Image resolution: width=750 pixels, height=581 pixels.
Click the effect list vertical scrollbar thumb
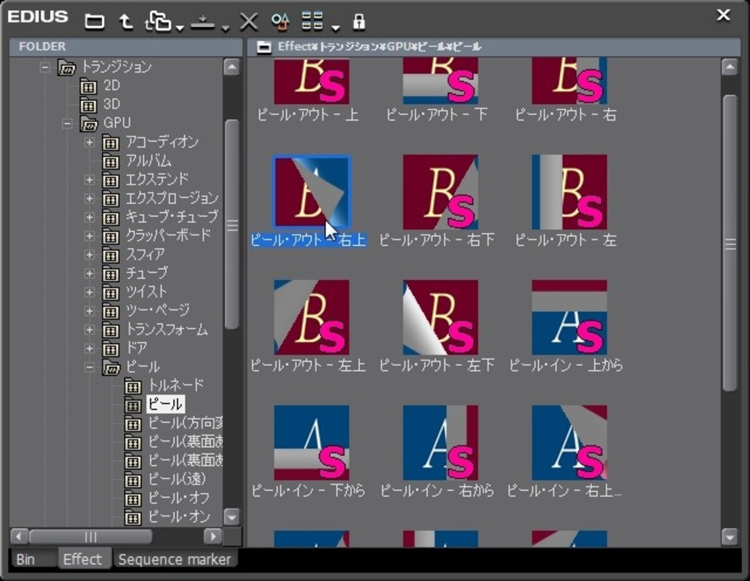(729, 243)
